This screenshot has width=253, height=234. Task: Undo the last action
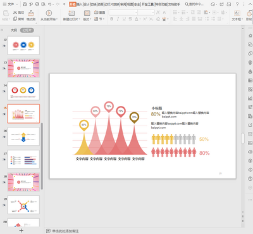pyautogui.click(x=50, y=4)
